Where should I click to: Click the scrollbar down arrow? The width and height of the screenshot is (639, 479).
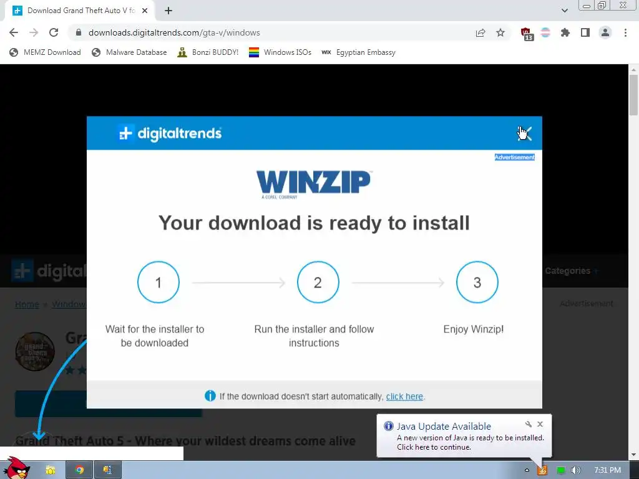(x=633, y=455)
